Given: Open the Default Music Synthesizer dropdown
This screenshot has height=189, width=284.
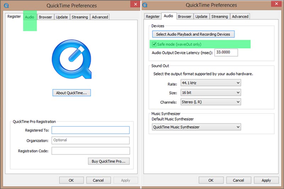Looking at the screenshot, I should (x=196, y=127).
